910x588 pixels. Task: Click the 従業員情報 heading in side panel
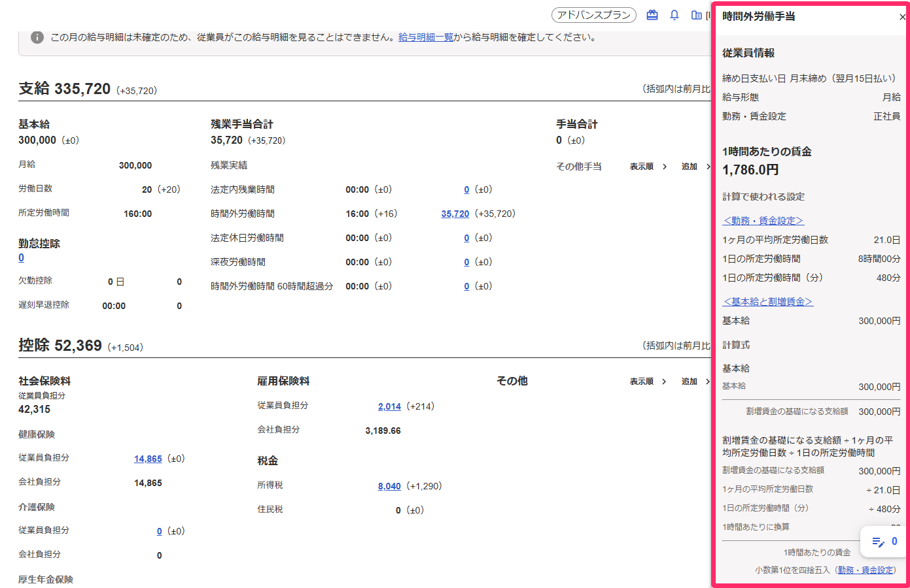pos(748,53)
